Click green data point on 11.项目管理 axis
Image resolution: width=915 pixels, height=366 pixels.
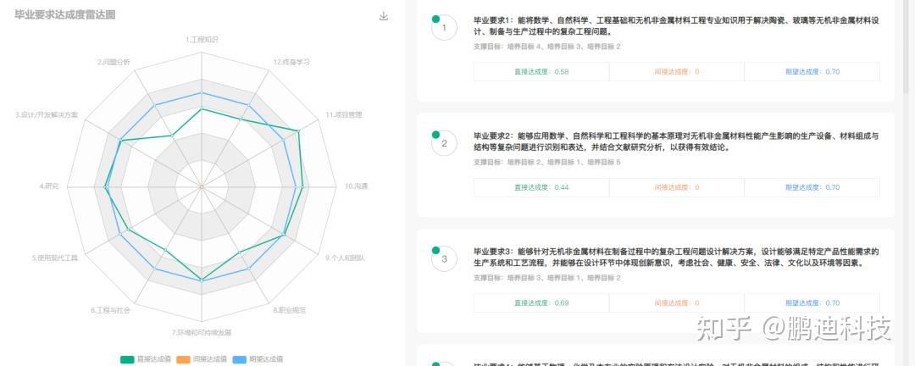(x=298, y=131)
